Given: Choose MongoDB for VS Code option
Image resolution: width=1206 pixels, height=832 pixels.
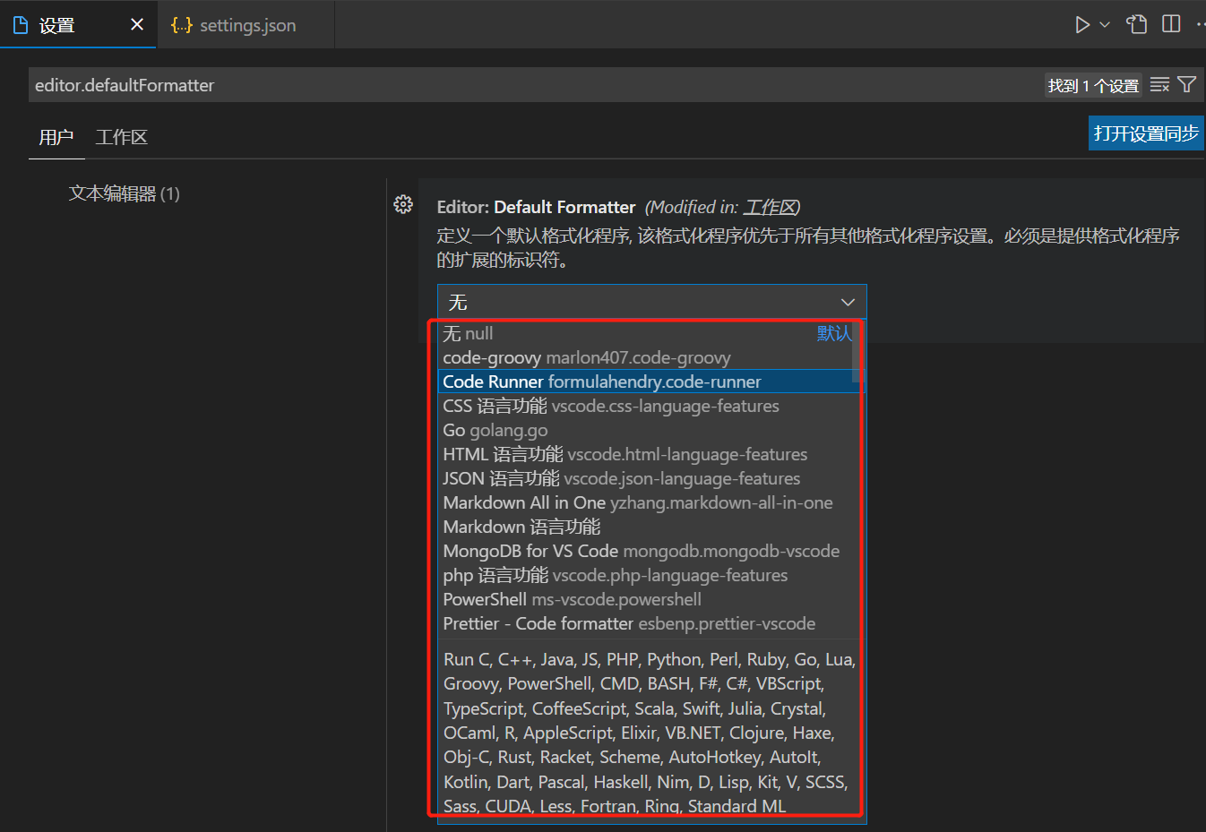Looking at the screenshot, I should click(x=645, y=551).
